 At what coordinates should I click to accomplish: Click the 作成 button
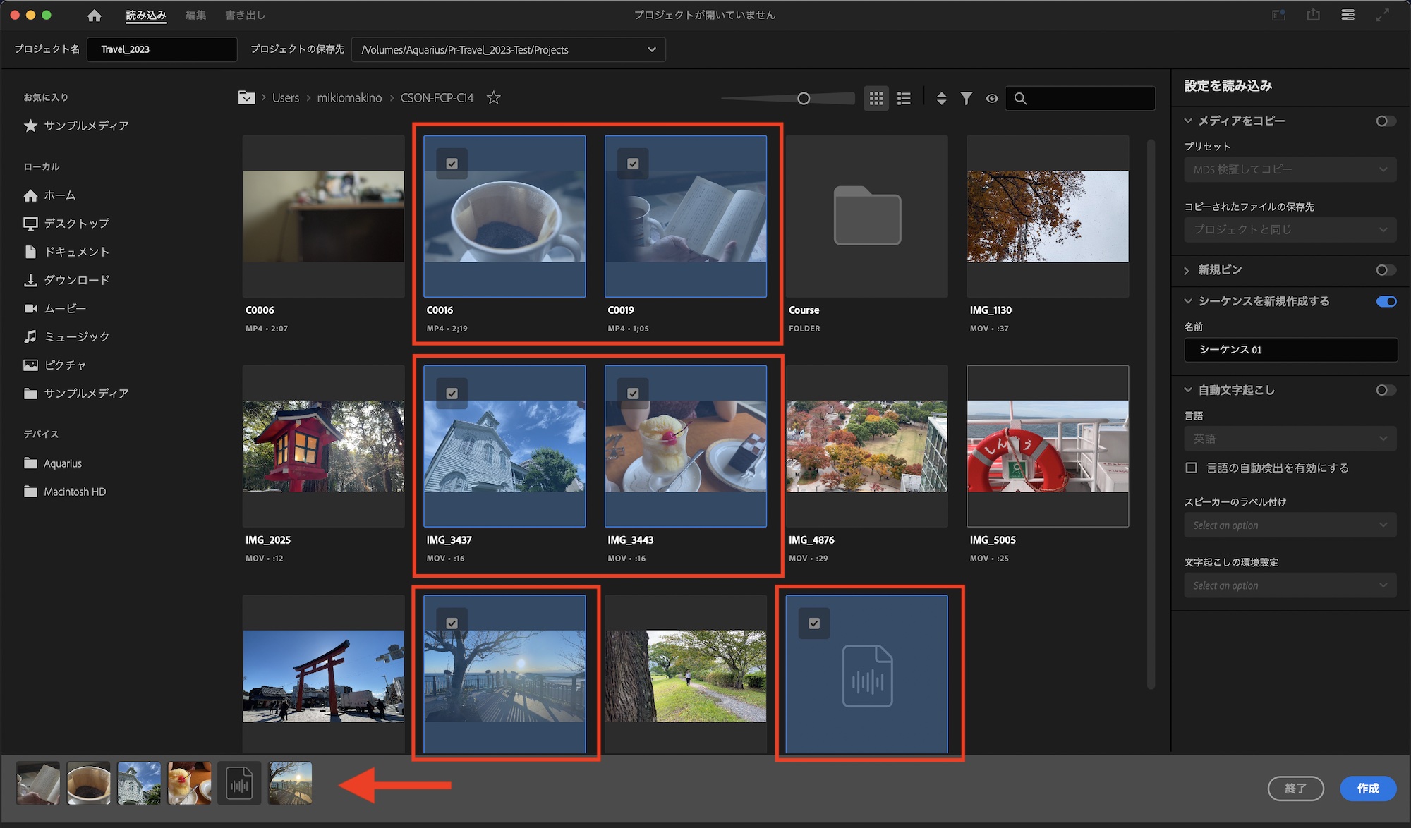point(1367,789)
